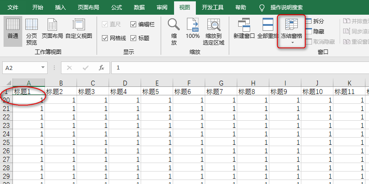Expand the Name Box dropdown arrow
This screenshot has height=184, width=369.
tap(43, 68)
